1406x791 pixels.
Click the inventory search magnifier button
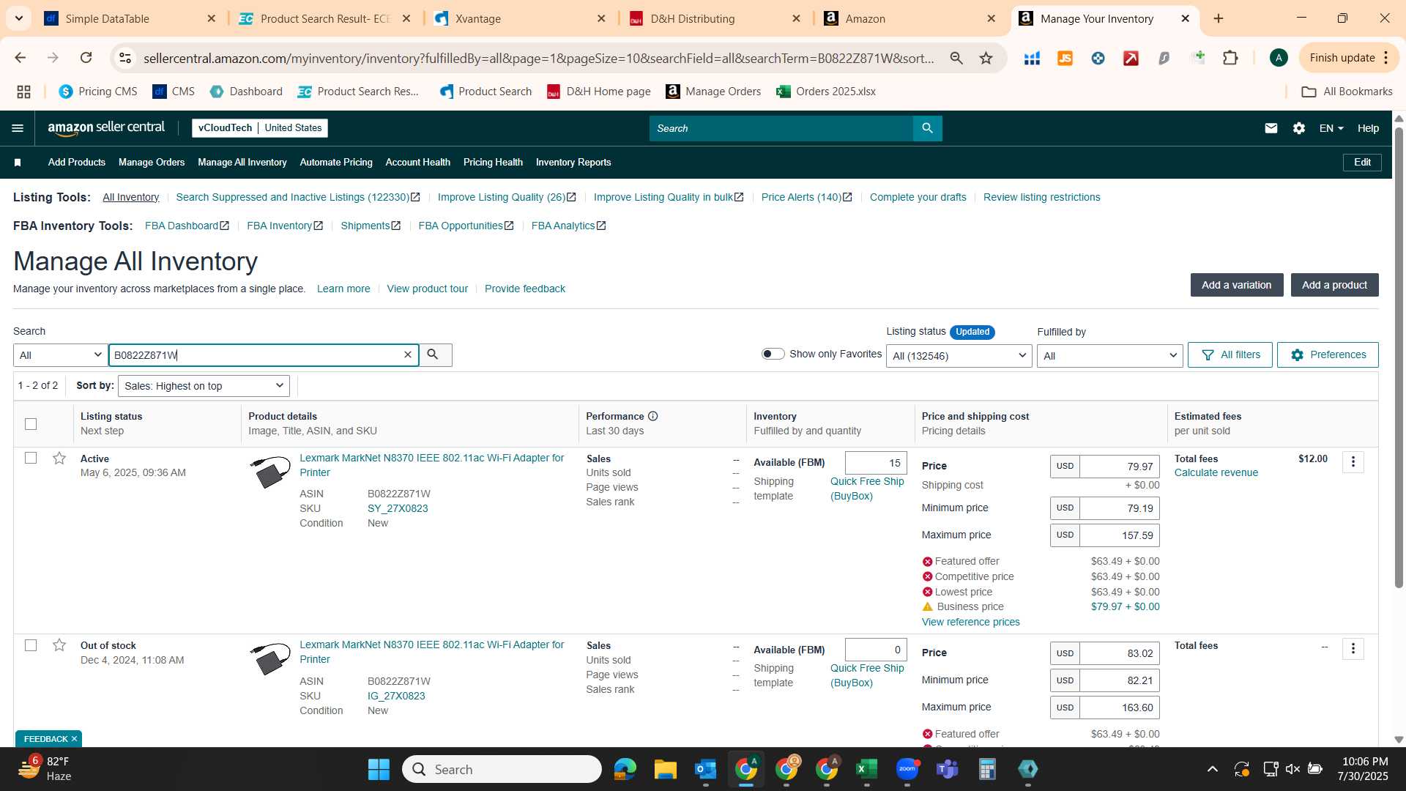click(x=435, y=355)
